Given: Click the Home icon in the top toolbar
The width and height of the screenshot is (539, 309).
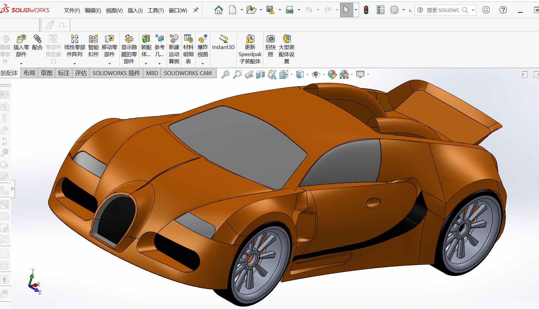Looking at the screenshot, I should 218,10.
